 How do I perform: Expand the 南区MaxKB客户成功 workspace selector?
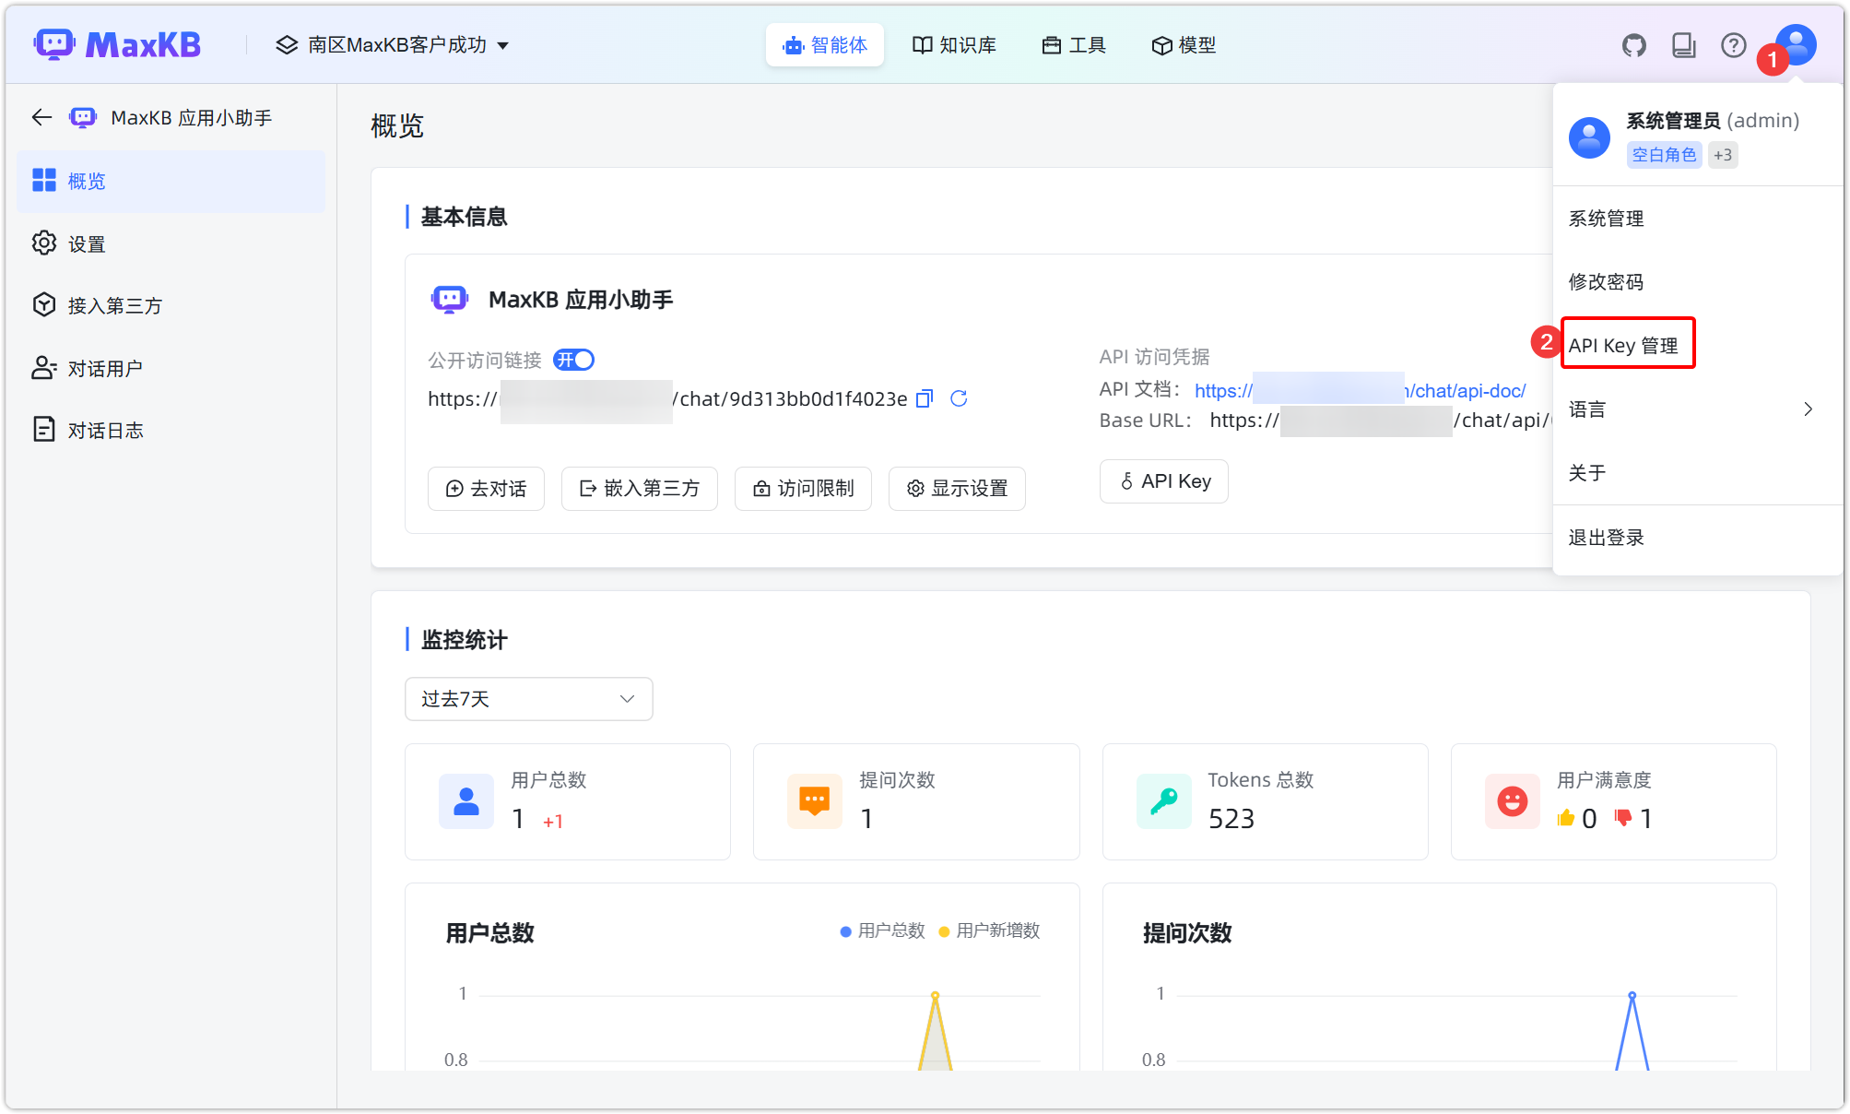point(503,44)
